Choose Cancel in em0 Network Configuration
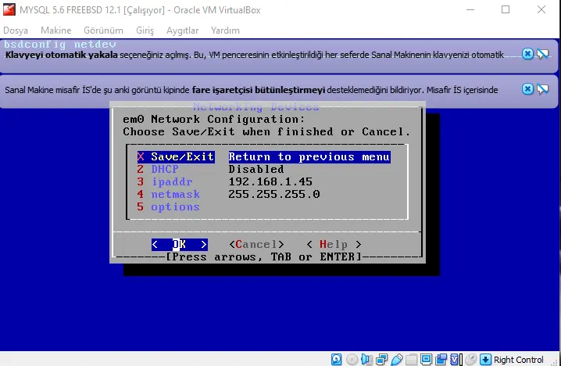Image resolution: width=561 pixels, height=366 pixels. (259, 245)
